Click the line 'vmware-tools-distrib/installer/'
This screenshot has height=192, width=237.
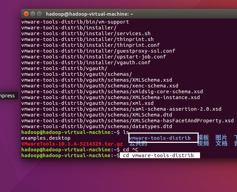[69, 28]
